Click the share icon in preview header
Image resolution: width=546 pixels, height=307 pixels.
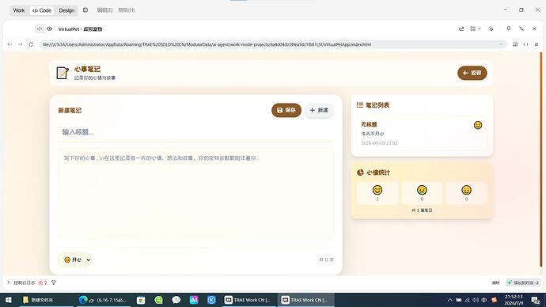coord(461,29)
